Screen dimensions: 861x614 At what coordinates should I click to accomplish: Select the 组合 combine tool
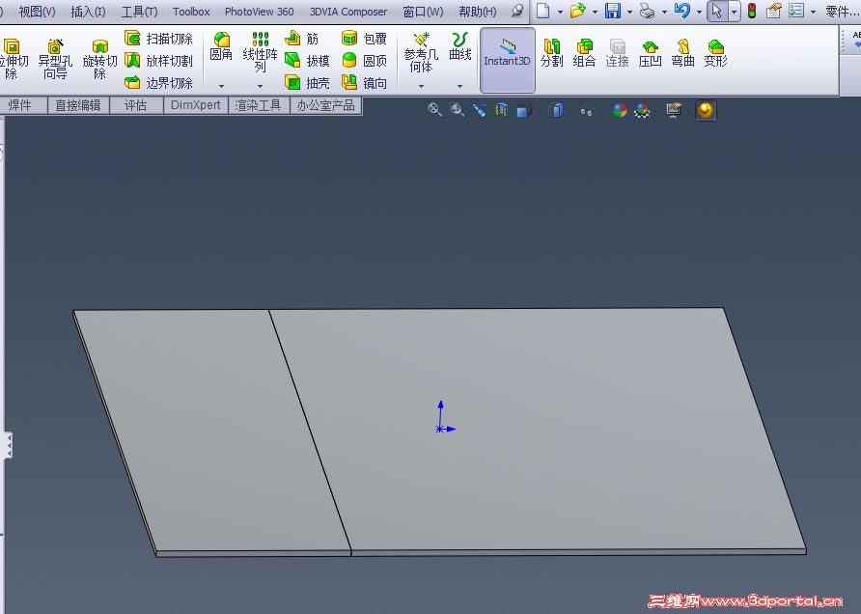(584, 53)
